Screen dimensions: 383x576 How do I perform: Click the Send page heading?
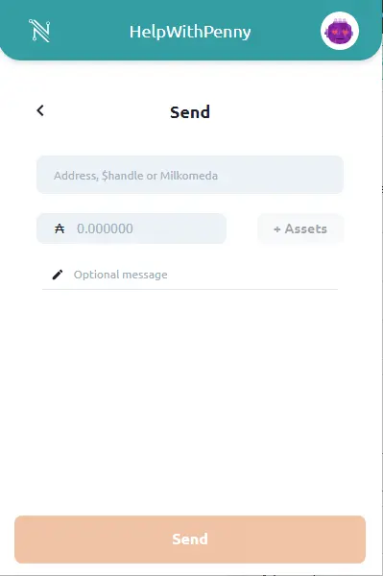click(x=190, y=112)
